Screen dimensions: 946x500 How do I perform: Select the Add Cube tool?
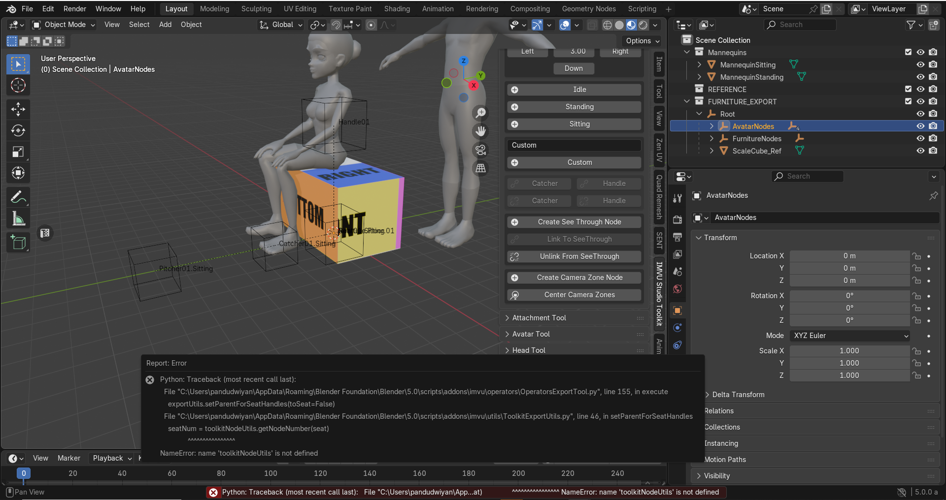[x=18, y=242]
